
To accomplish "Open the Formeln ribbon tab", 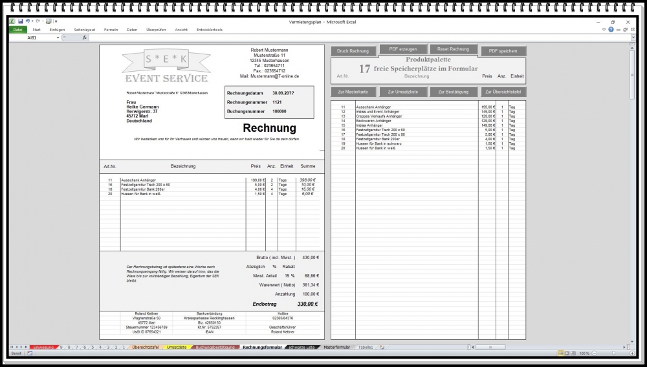I will coord(111,30).
